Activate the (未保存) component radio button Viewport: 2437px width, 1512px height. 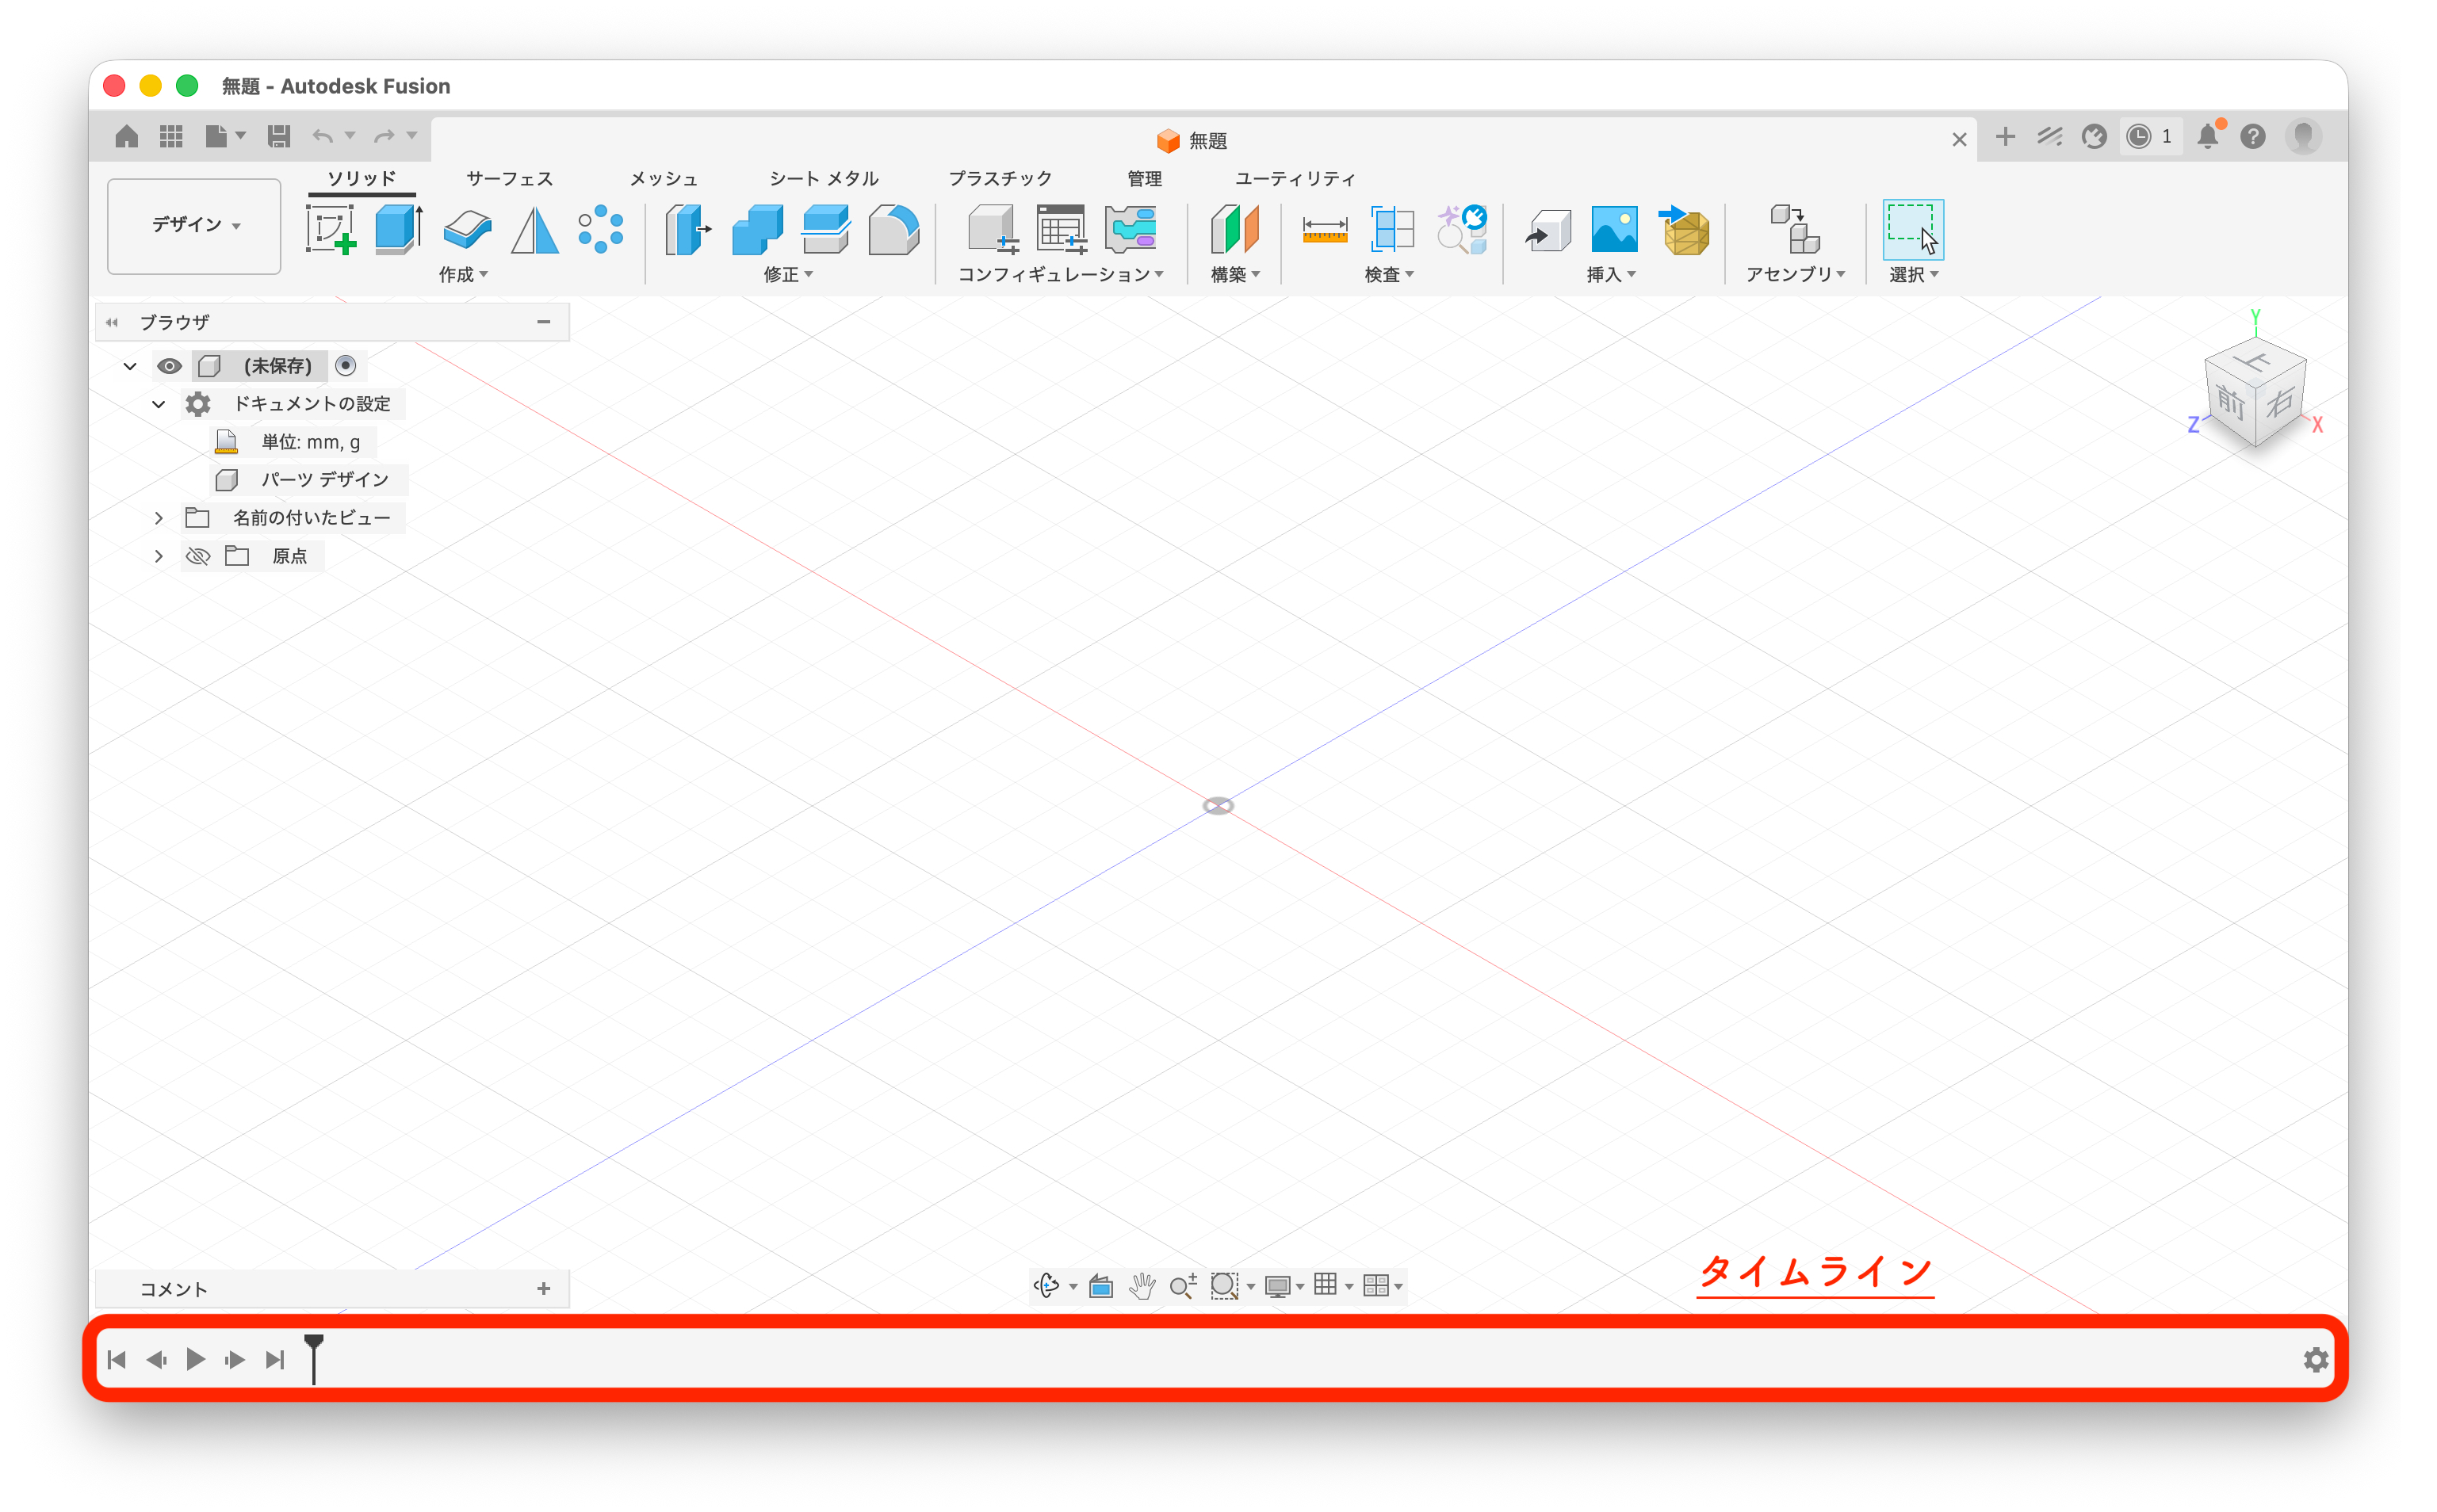[345, 366]
